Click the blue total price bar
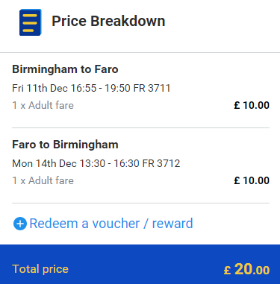This screenshot has width=280, height=284. click(140, 265)
